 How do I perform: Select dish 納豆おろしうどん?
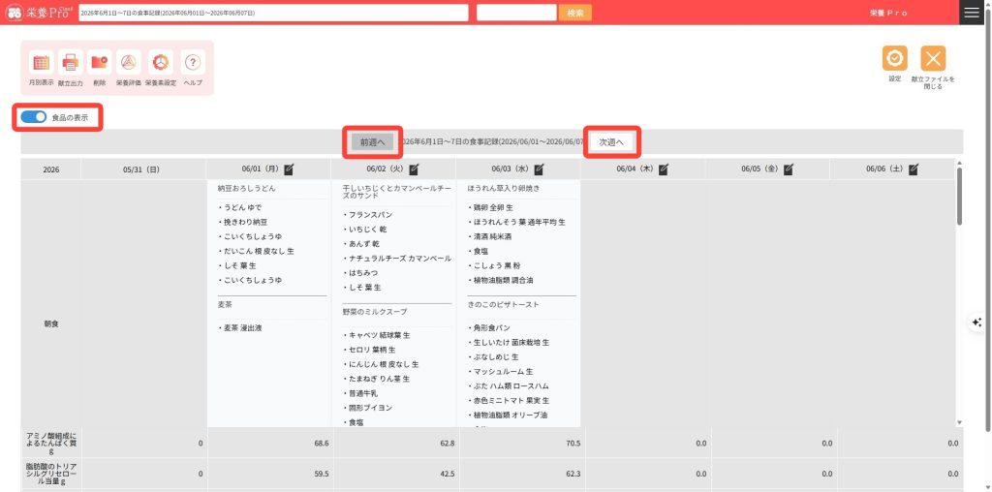[247, 189]
